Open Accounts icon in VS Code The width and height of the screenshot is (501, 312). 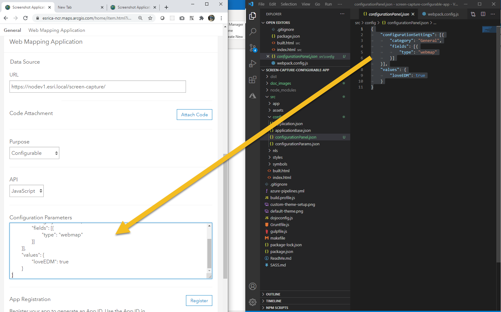(x=253, y=286)
